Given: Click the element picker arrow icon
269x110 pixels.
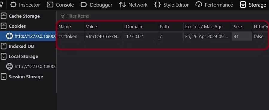Looking at the screenshot, I should (x=1, y=5).
